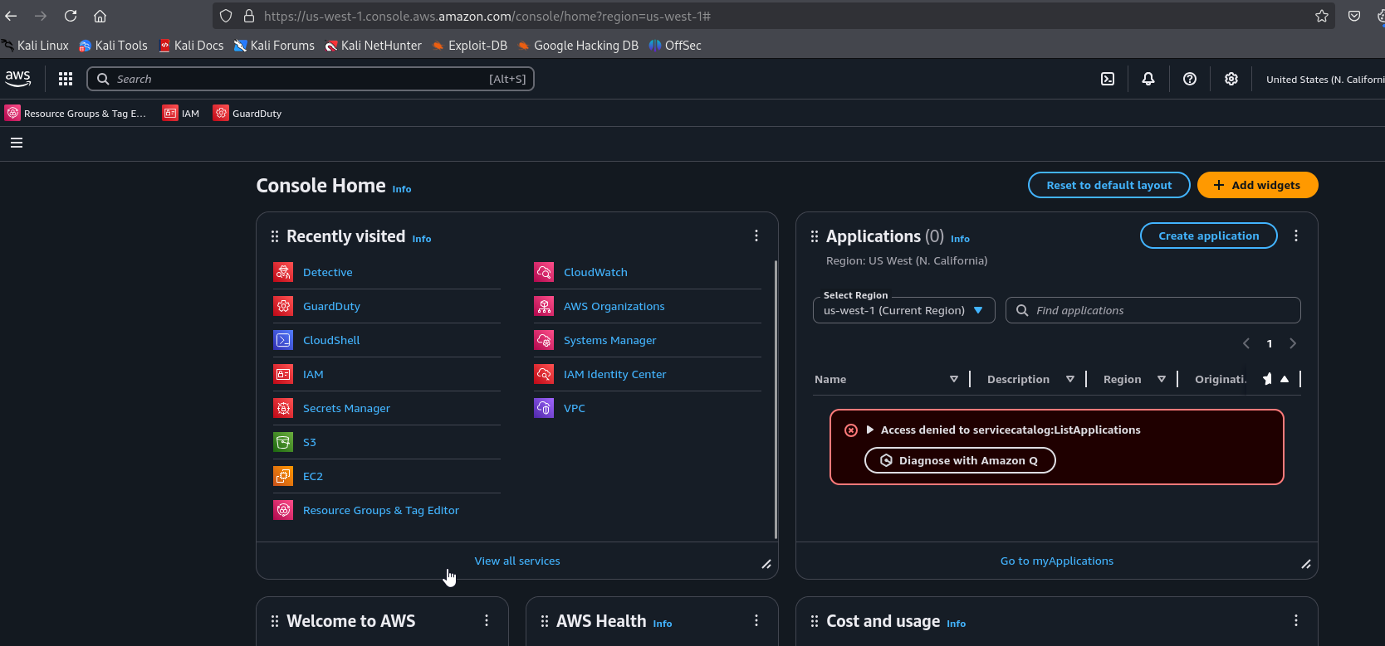Bookmark this page with the star icon
The image size is (1385, 646).
pos(1321,16)
